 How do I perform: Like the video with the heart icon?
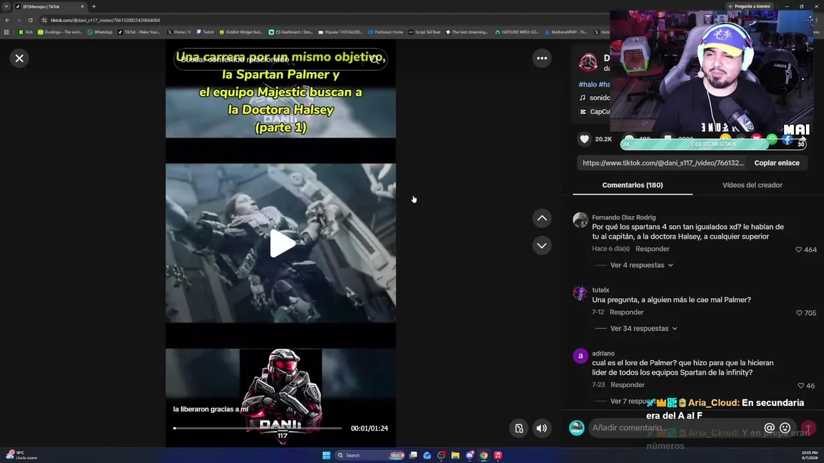point(585,140)
